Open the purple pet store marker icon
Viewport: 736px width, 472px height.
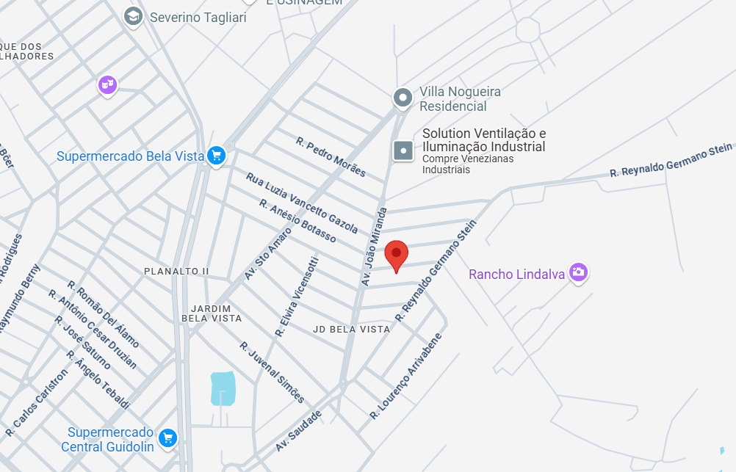coord(107,85)
